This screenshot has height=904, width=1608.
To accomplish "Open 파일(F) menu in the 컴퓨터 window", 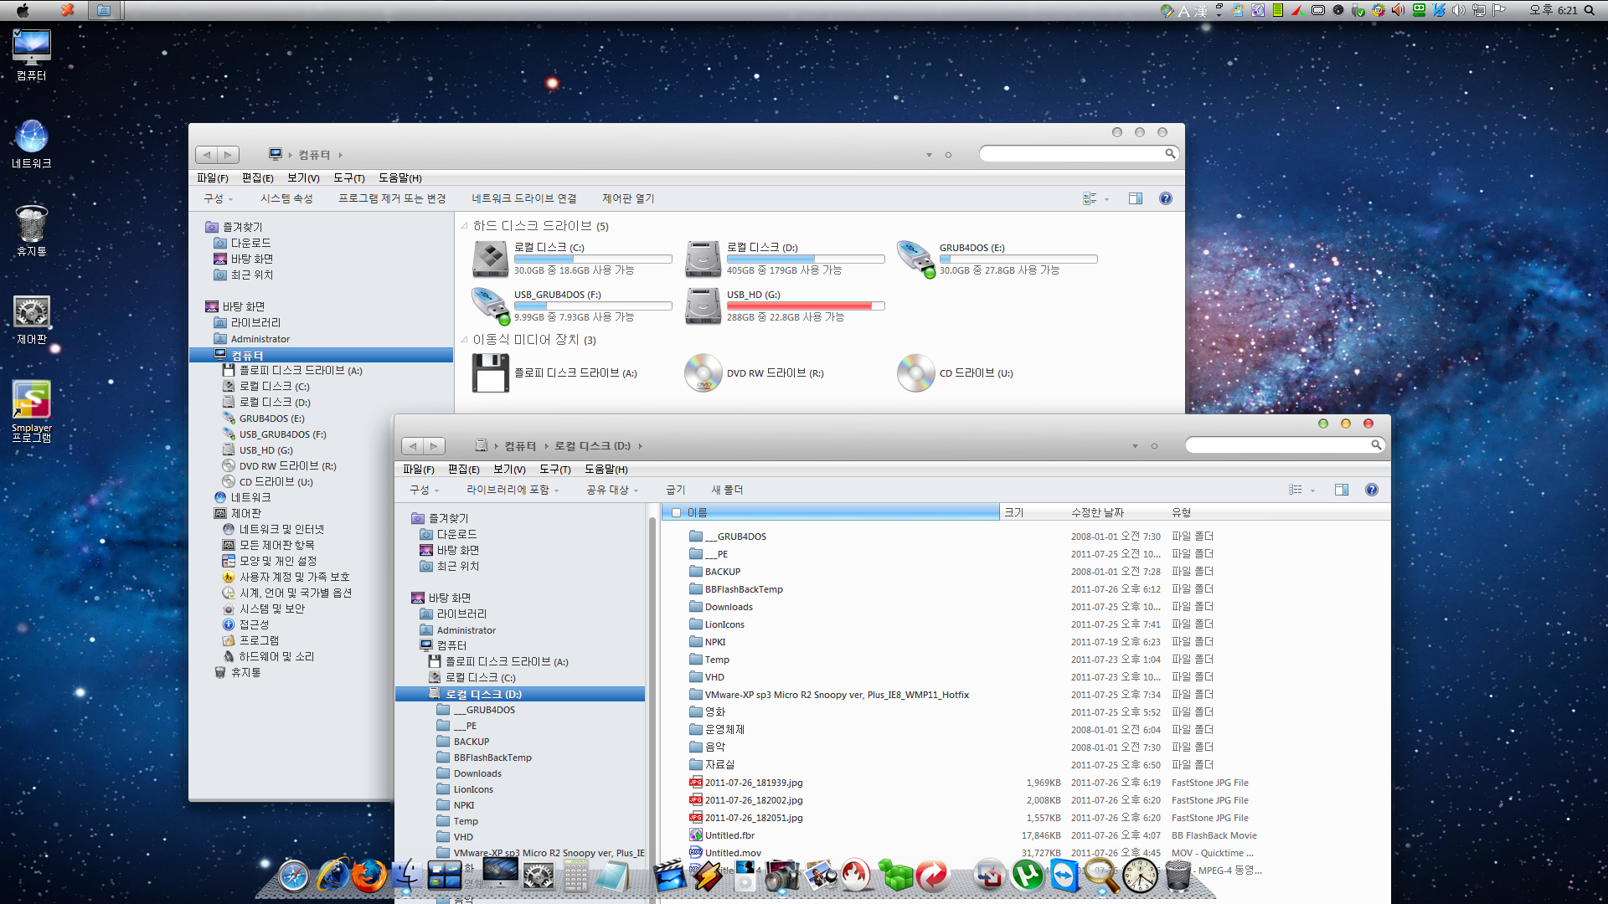I will click(x=212, y=177).
